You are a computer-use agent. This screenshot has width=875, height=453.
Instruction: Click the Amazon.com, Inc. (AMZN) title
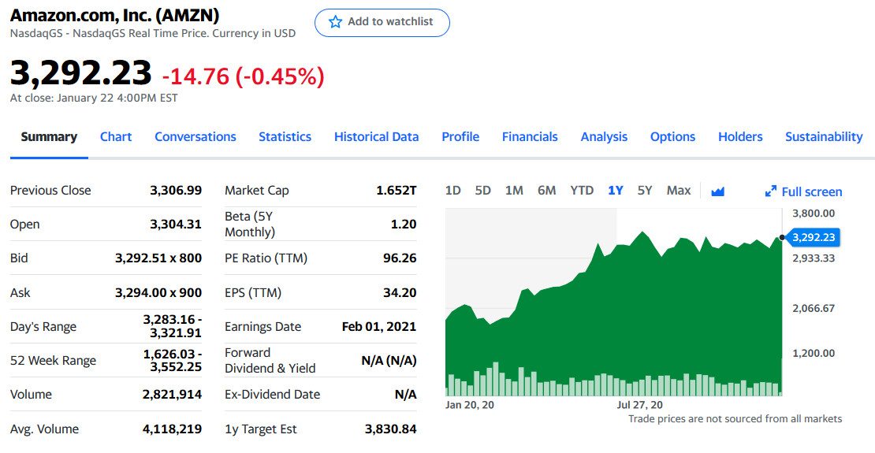pyautogui.click(x=114, y=15)
